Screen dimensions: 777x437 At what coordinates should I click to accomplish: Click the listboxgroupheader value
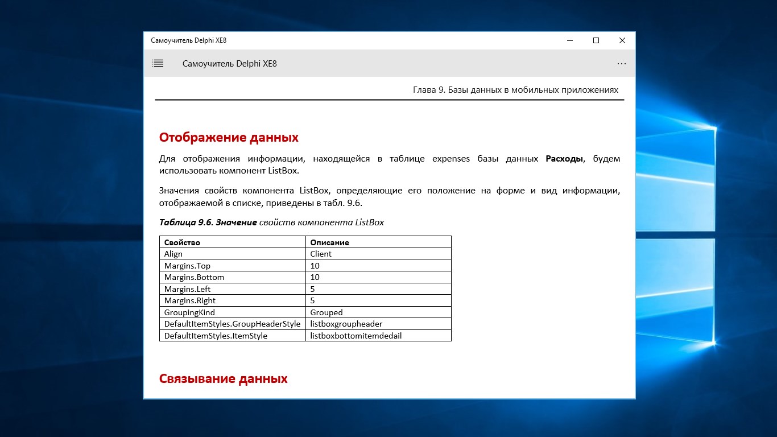click(346, 324)
